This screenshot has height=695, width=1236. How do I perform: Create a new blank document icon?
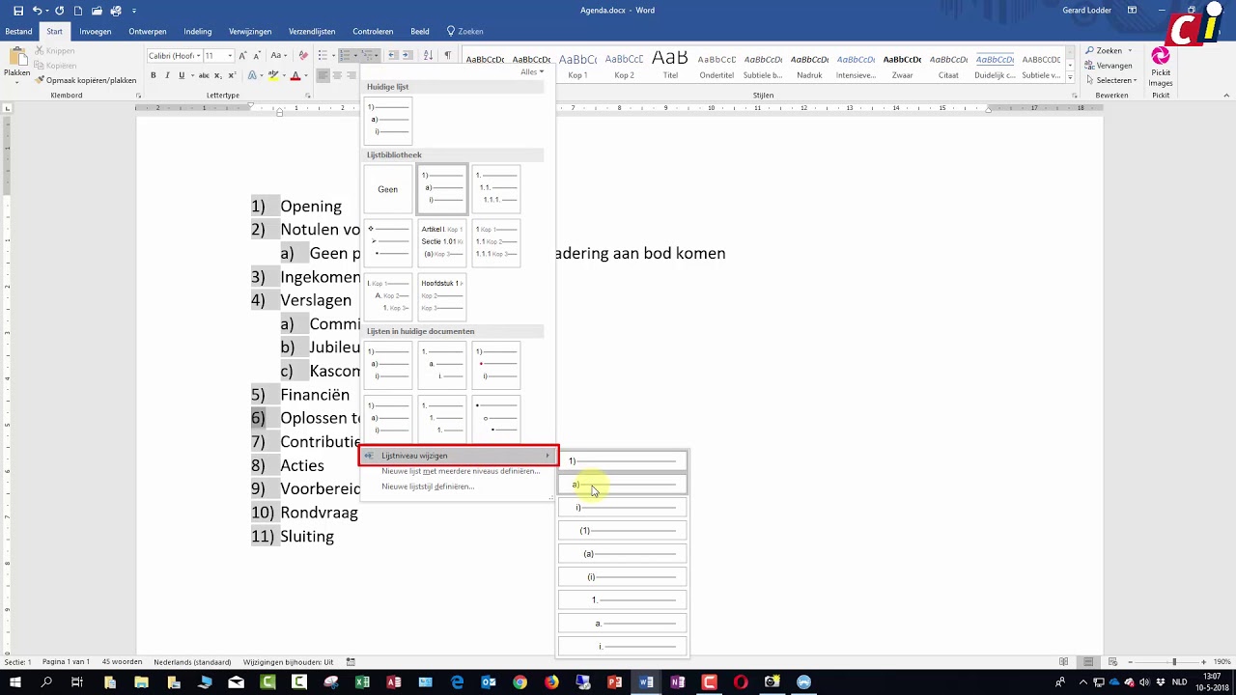[x=78, y=11]
